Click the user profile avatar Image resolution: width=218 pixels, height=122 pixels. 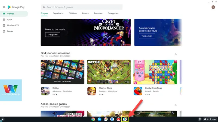point(213,7)
